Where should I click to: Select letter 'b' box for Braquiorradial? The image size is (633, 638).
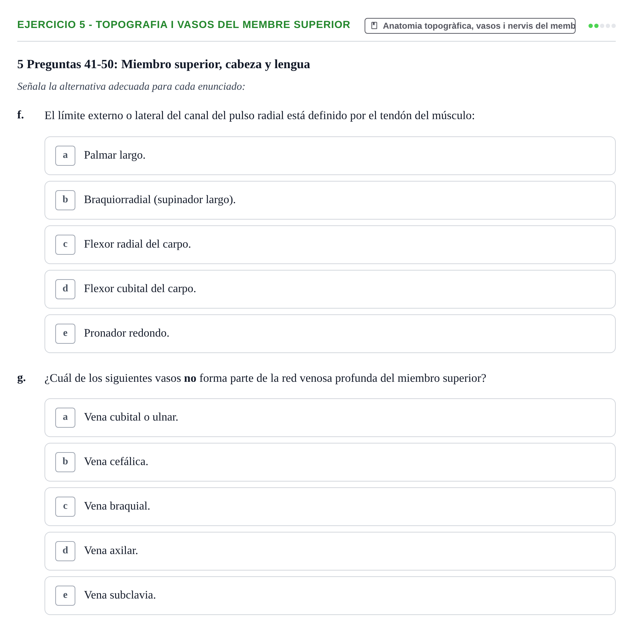pyautogui.click(x=65, y=200)
